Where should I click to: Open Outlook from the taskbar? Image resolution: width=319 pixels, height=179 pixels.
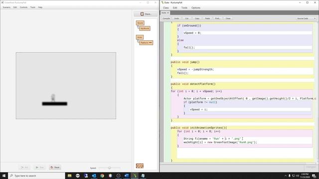(x=94, y=176)
